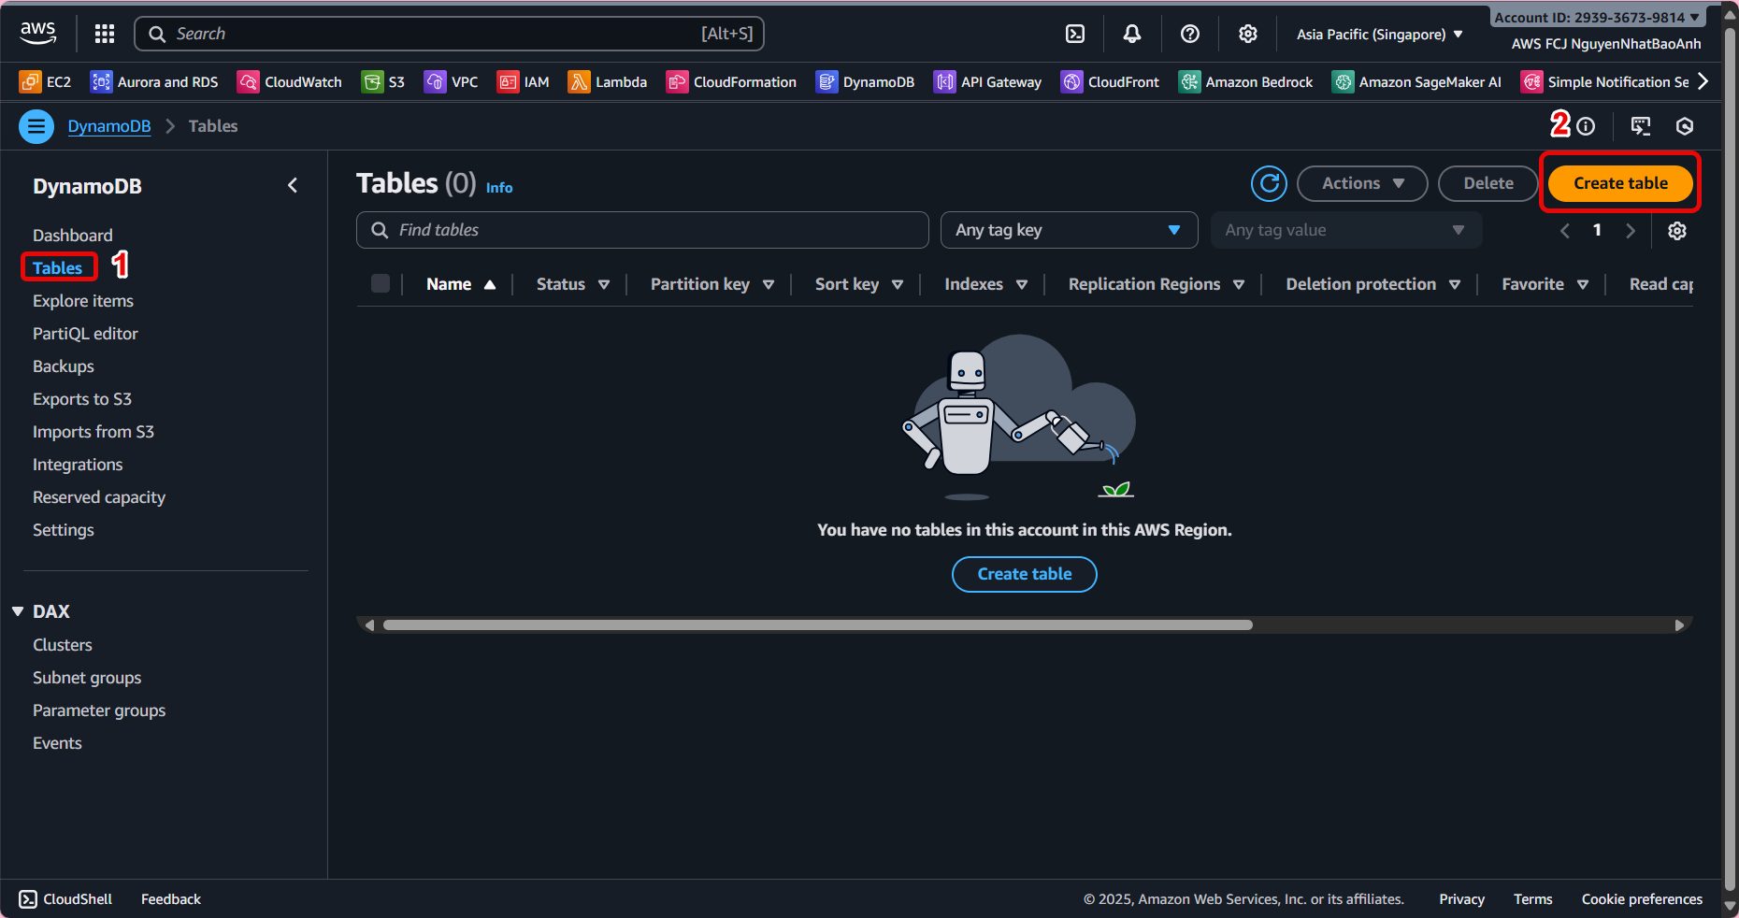Show more favorites with right chevron

click(x=1703, y=81)
